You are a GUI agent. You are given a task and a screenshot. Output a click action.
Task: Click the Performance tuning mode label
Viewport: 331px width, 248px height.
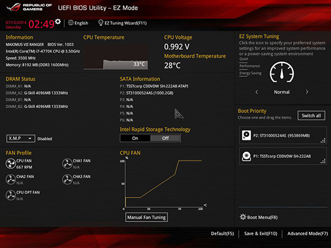pyautogui.click(x=250, y=66)
